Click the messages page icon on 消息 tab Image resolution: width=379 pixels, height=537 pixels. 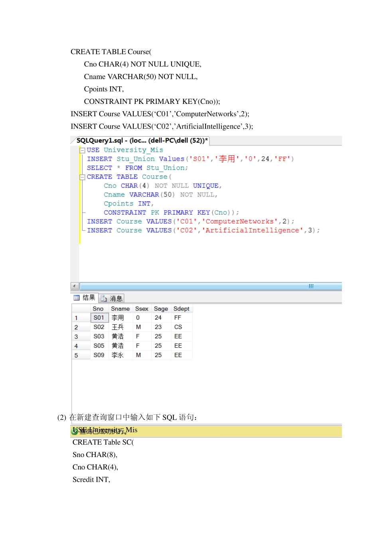pyautogui.click(x=104, y=298)
